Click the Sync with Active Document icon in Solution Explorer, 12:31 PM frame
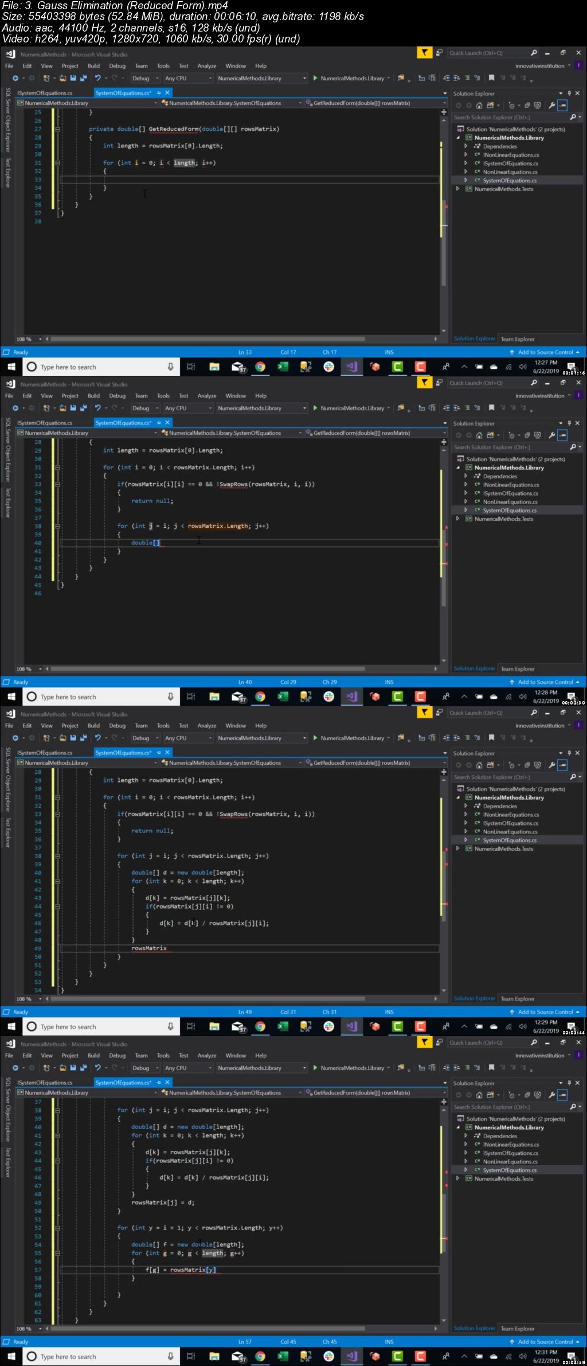Viewport: 587px width, 1366px height. pos(490,1095)
